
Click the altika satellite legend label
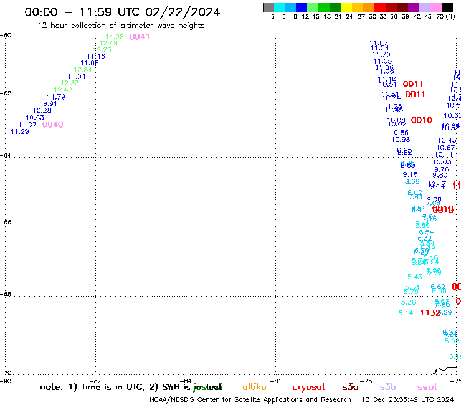[x=254, y=387]
